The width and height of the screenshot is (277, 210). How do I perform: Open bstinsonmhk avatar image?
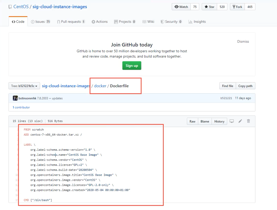15,98
